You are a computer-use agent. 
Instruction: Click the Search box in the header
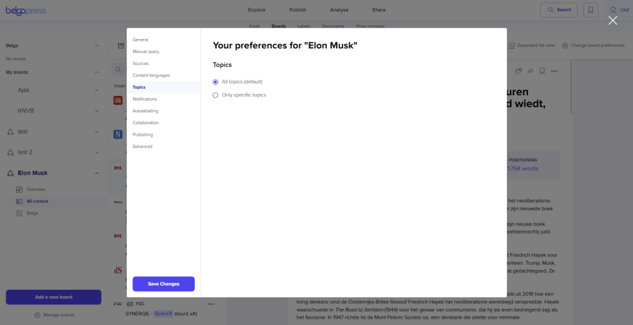[559, 10]
